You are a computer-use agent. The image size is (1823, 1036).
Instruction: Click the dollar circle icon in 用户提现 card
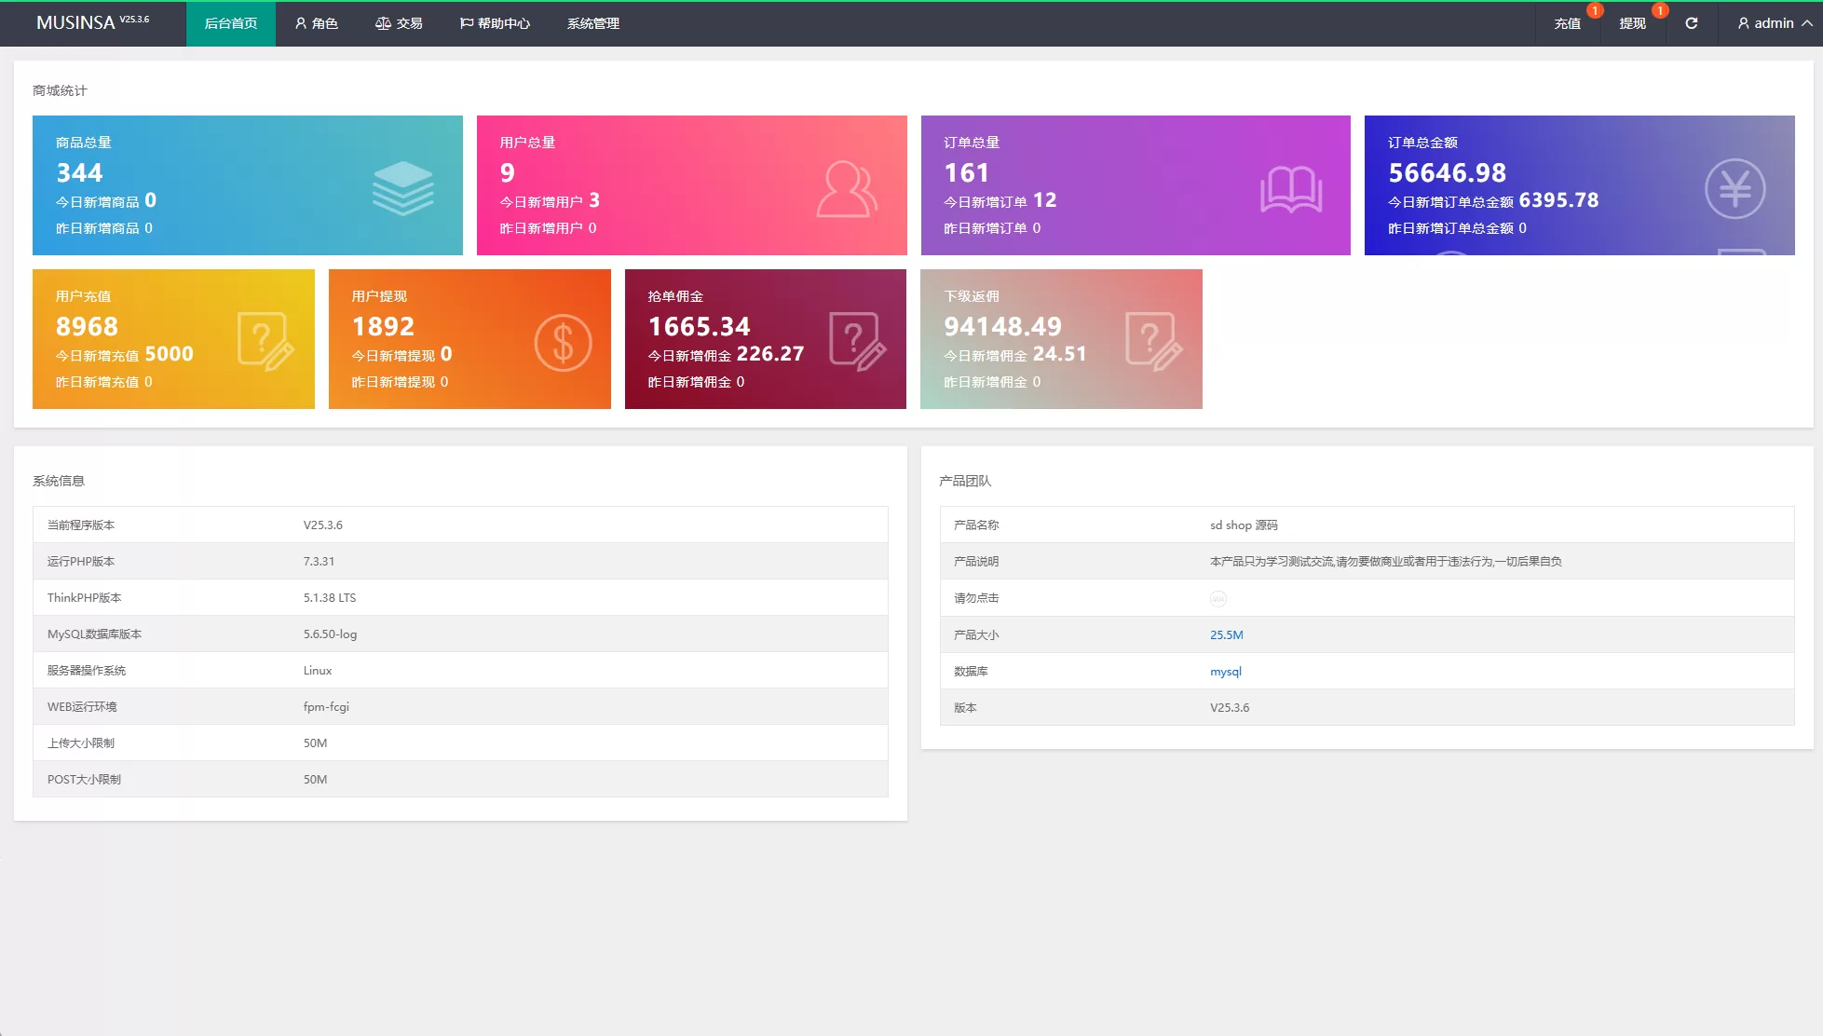coord(563,343)
